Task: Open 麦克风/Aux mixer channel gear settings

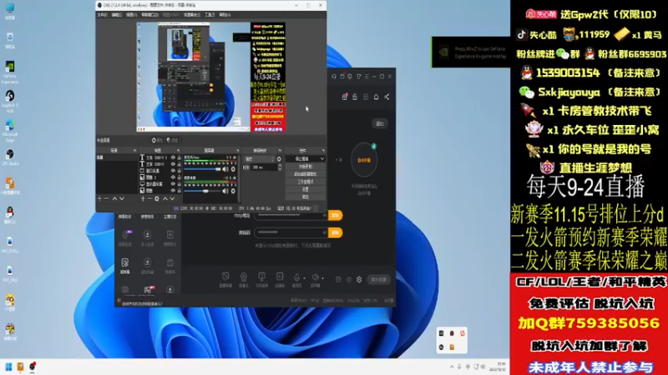Action: [x=233, y=169]
